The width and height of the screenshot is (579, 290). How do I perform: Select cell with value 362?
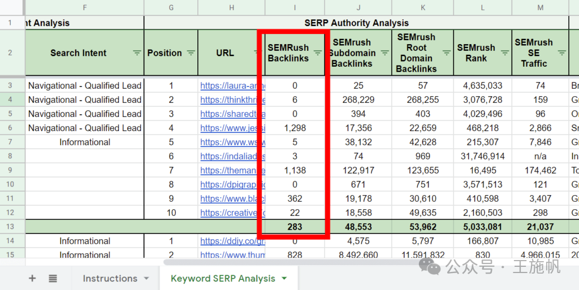[295, 198]
